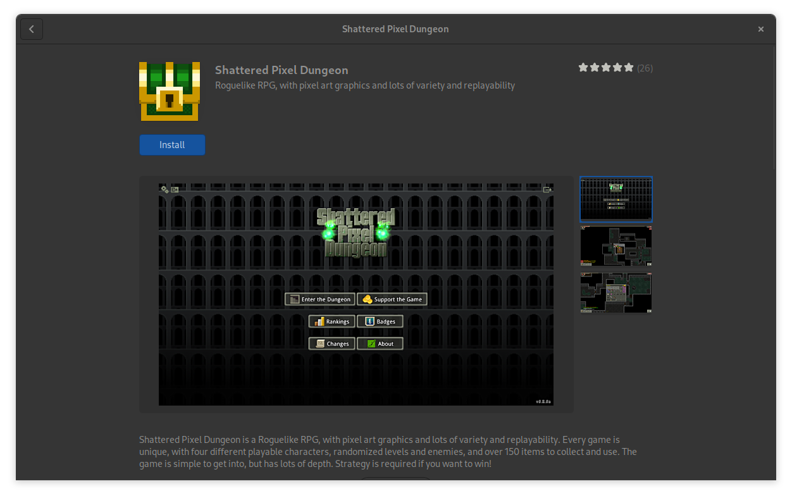Click the Roguelike RPG summary line
The image size is (792, 498).
tap(365, 85)
